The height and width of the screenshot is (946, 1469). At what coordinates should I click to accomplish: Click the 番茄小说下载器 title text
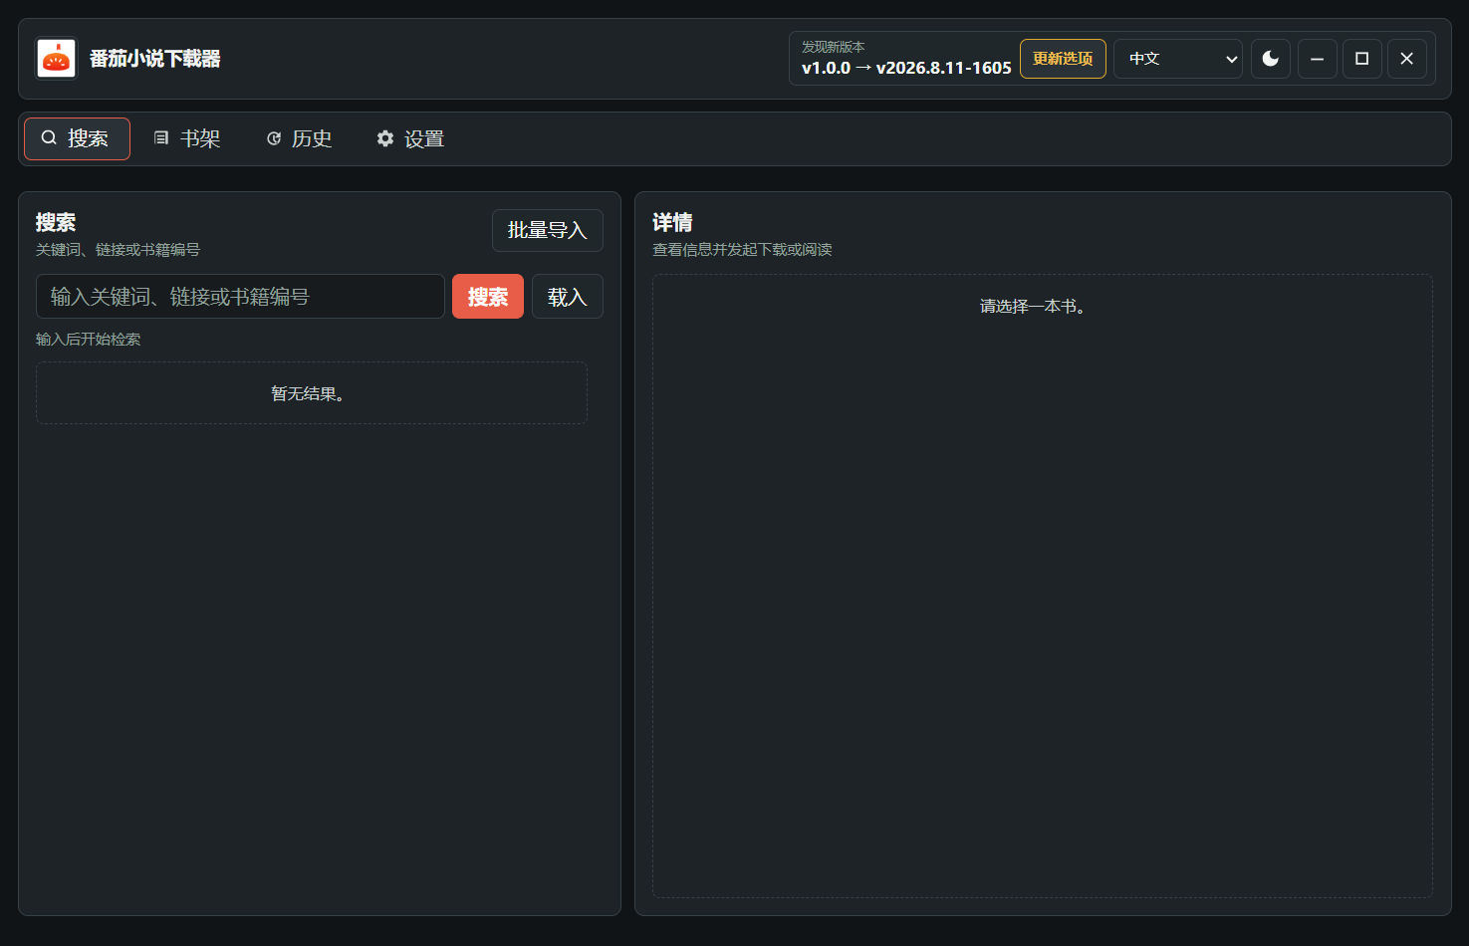pyautogui.click(x=155, y=59)
